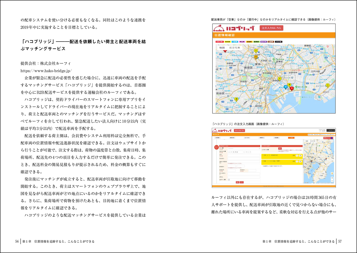Click the help icon beside 区分
This screenshot has height=253, width=357.
pyautogui.click(x=223, y=148)
